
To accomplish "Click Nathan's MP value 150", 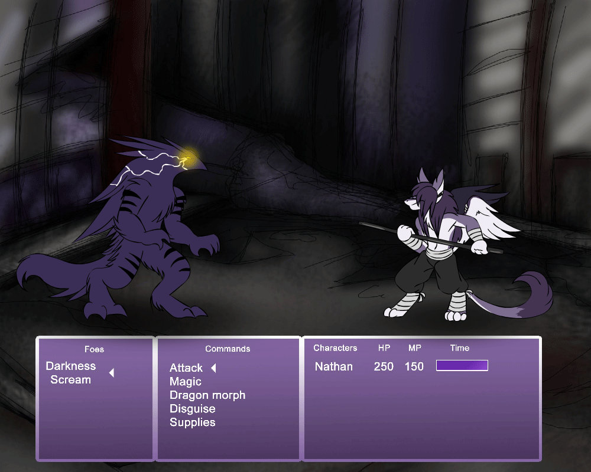I will [x=414, y=366].
